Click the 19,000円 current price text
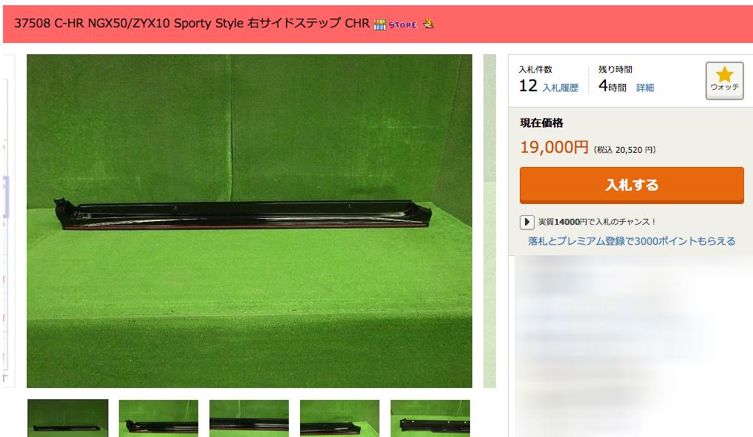 point(554,147)
